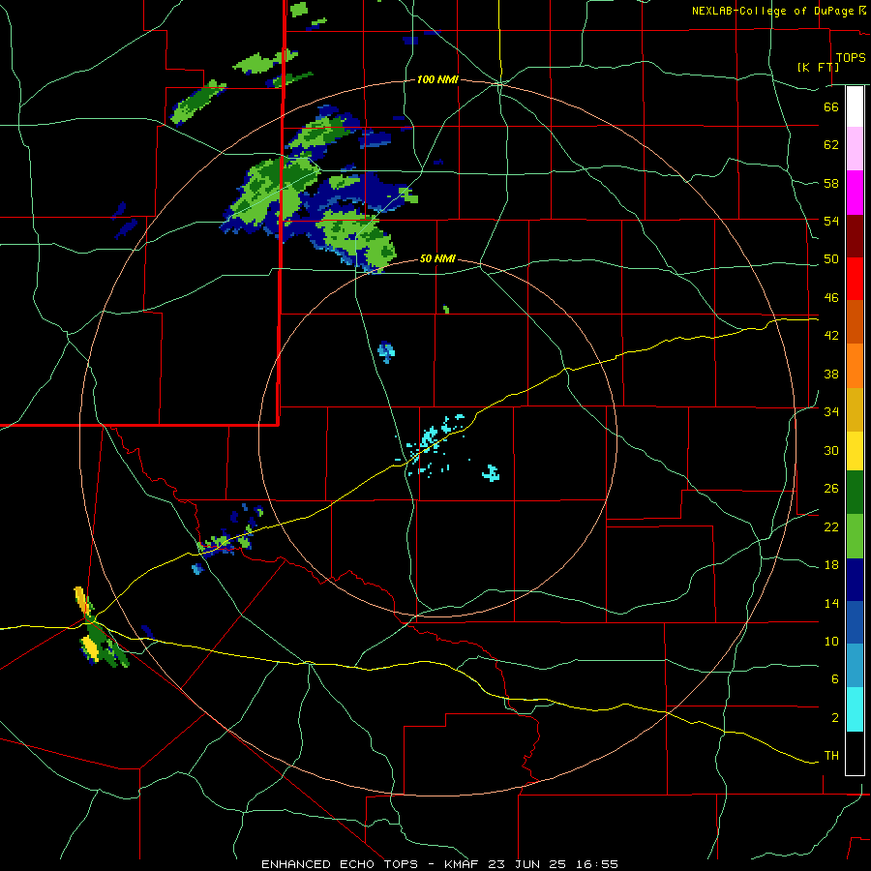Screen dimensions: 871x871
Task: Select the 100 NMI range ring label
Action: click(437, 80)
